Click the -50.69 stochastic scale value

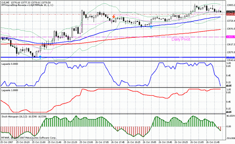[x=231, y=138]
